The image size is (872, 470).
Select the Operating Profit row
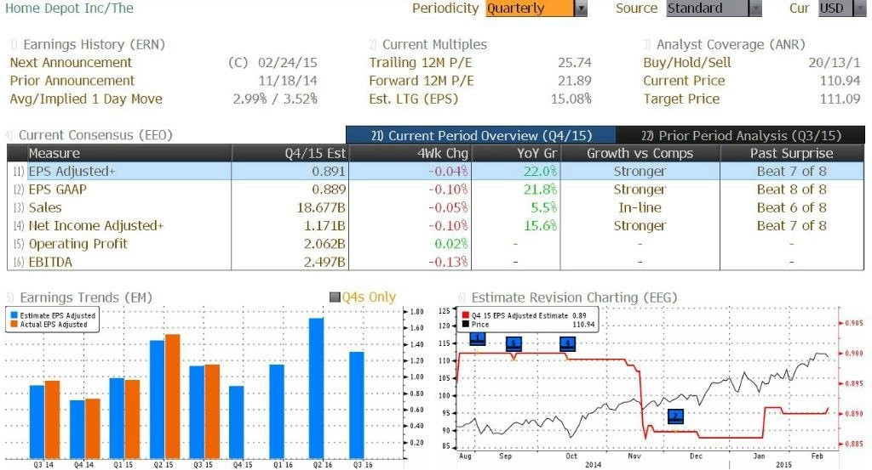(435, 244)
